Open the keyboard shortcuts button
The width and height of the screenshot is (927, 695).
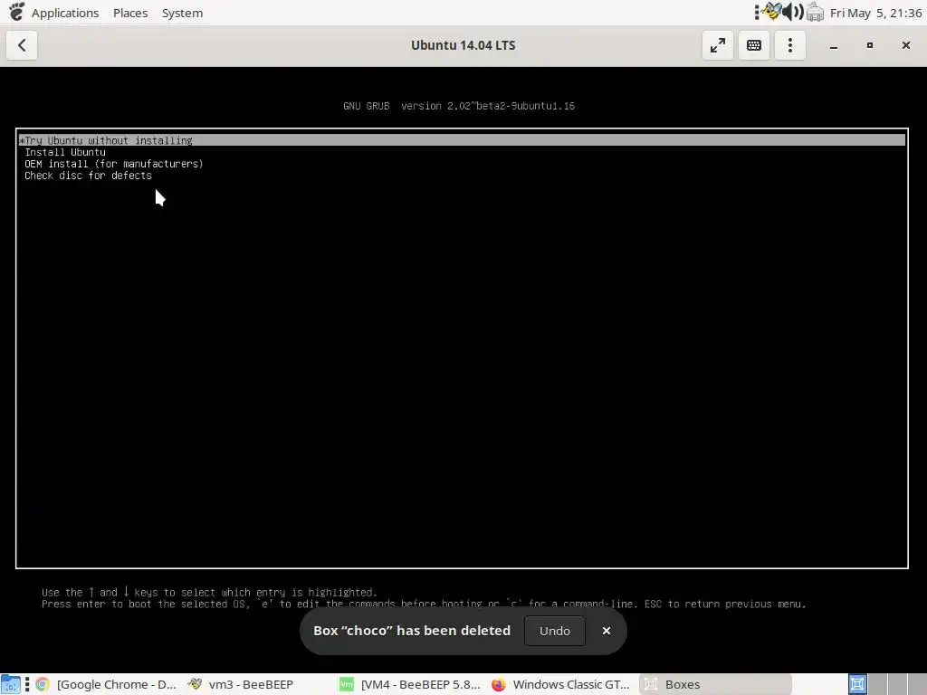754,45
